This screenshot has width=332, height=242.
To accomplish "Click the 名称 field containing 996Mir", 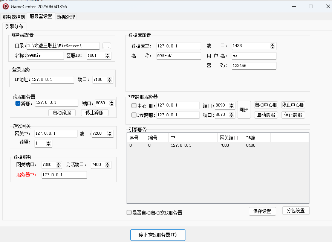I will (x=45, y=56).
